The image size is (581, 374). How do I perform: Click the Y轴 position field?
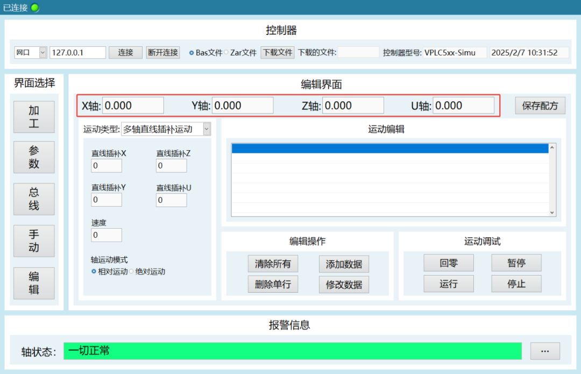(243, 105)
